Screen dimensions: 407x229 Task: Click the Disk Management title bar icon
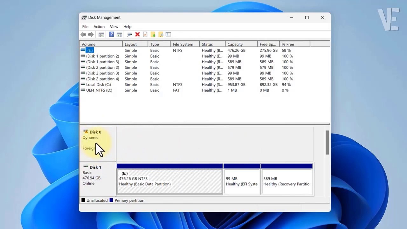84,17
